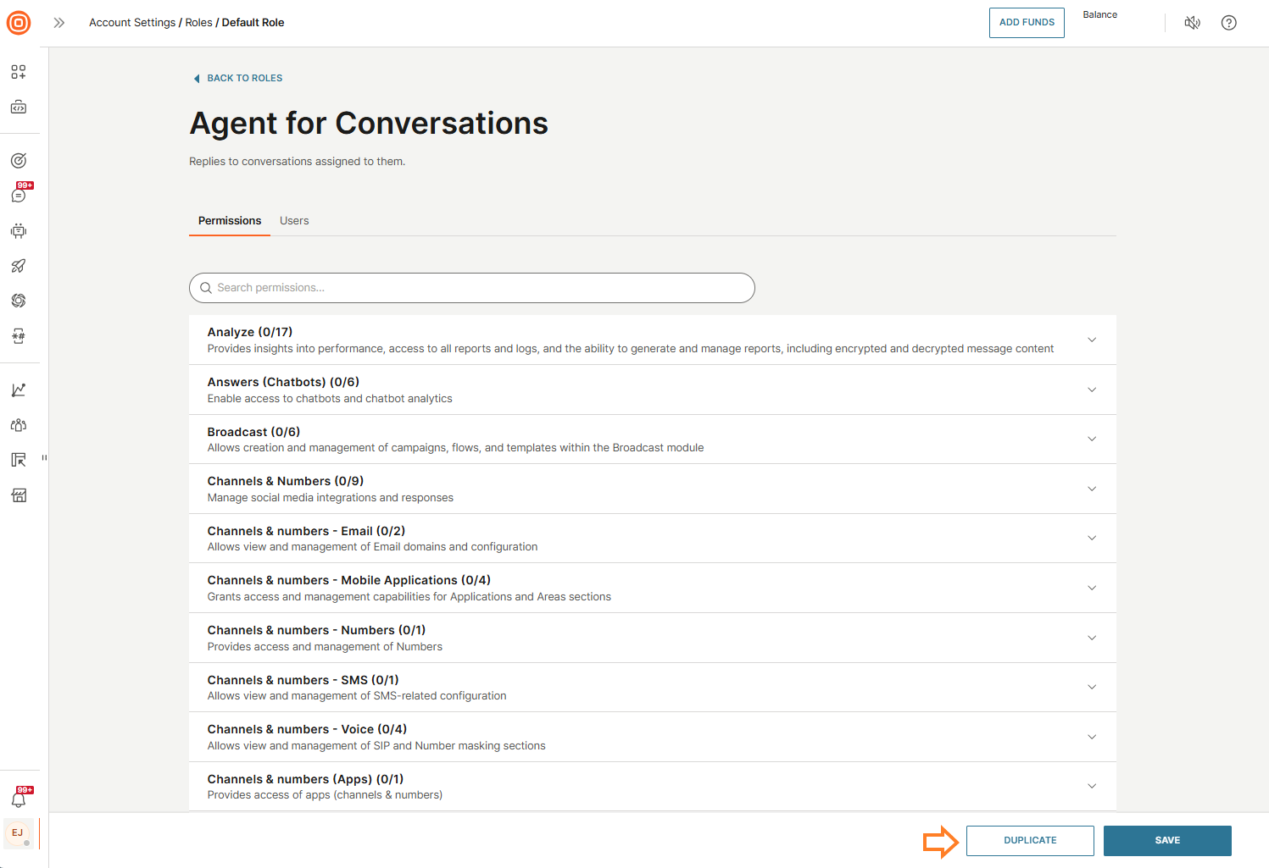
Task: Select the Permissions tab
Action: click(230, 221)
